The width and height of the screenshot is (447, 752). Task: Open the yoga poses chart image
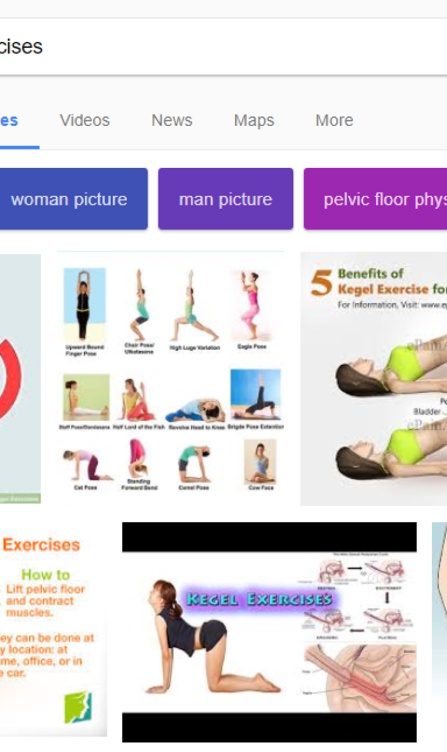pos(171,378)
